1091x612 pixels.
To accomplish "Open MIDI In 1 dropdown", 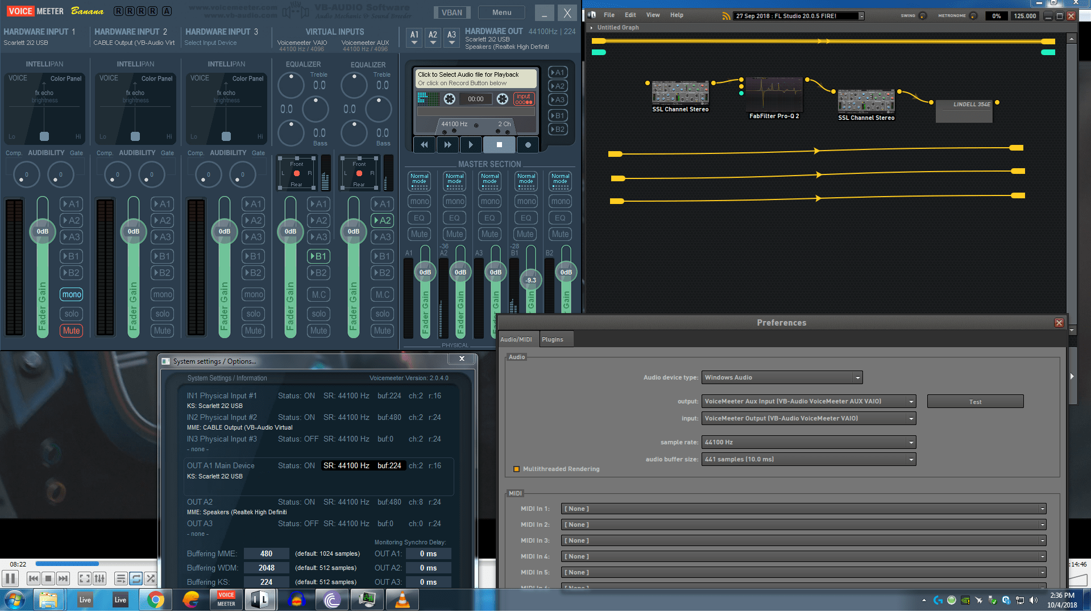I will click(x=803, y=509).
